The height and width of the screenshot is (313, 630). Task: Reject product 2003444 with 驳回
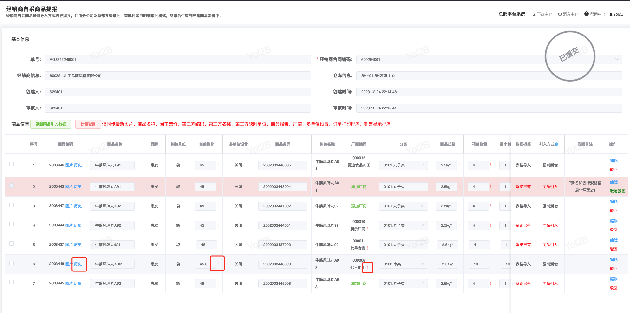pos(614,230)
